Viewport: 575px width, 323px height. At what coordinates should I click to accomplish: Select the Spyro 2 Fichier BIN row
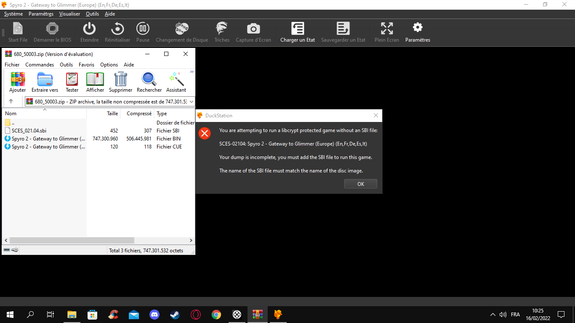point(99,139)
